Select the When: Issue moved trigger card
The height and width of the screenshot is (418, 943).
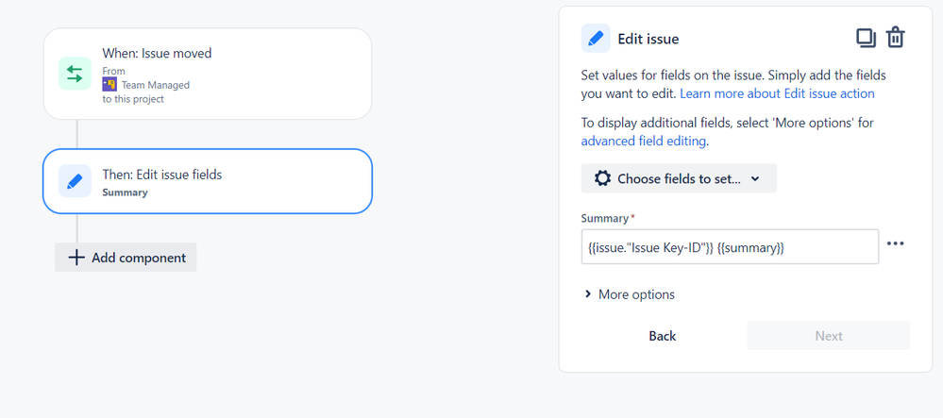coord(208,74)
